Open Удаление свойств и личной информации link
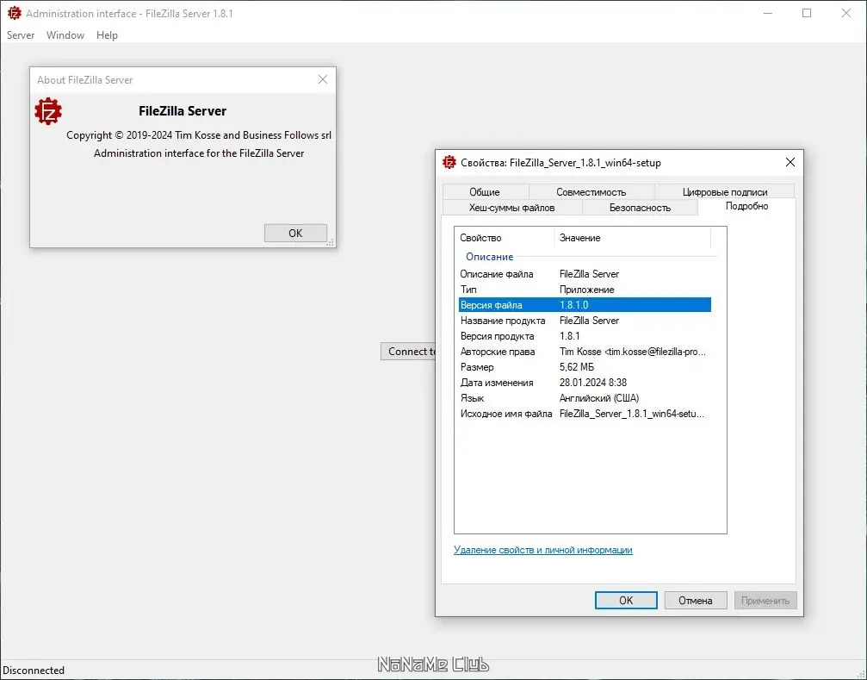 point(543,550)
